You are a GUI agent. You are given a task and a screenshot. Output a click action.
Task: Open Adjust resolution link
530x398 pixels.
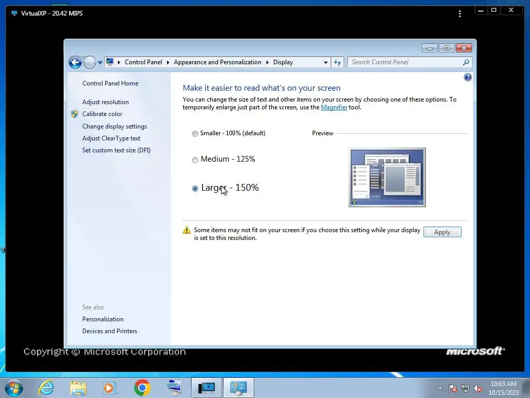click(106, 102)
